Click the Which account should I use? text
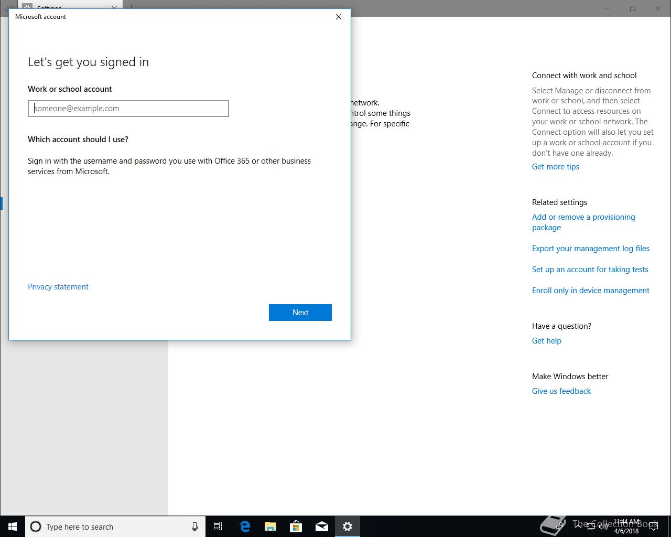 [x=78, y=139]
